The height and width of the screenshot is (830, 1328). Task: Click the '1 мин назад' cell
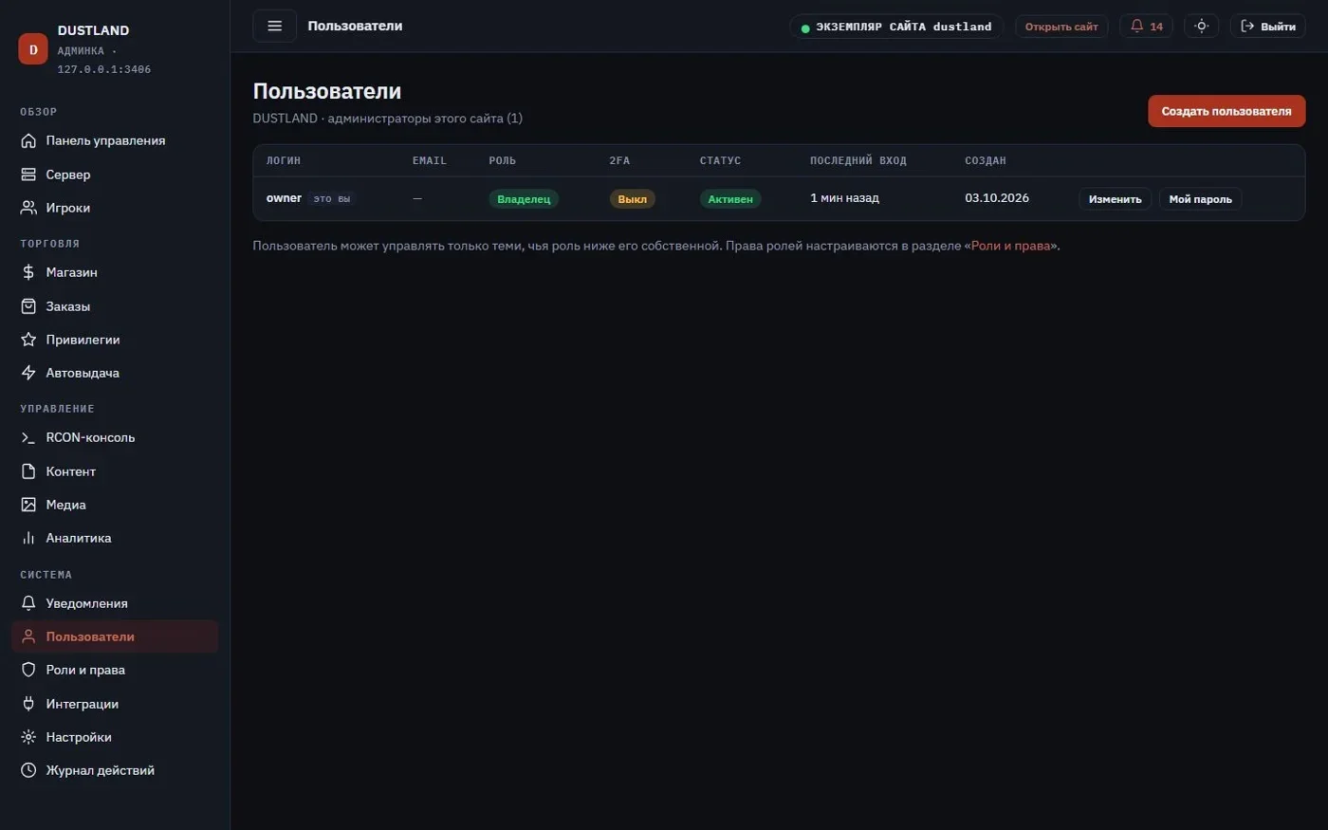(x=844, y=198)
